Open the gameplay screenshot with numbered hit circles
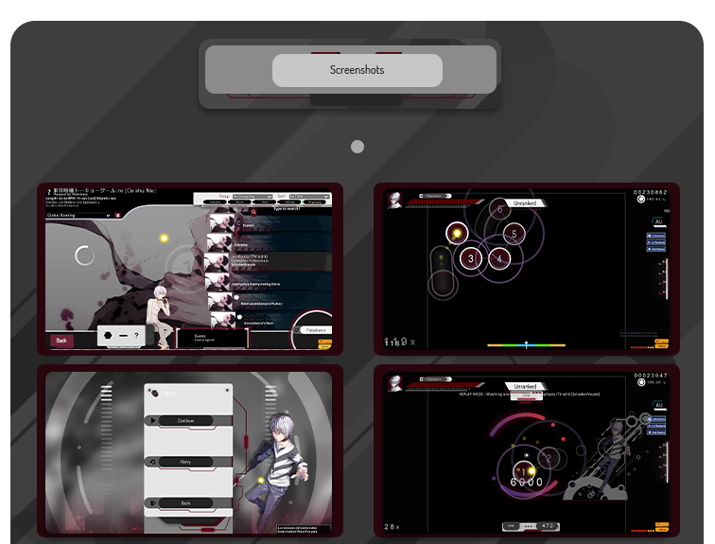The image size is (715, 544). (x=527, y=269)
